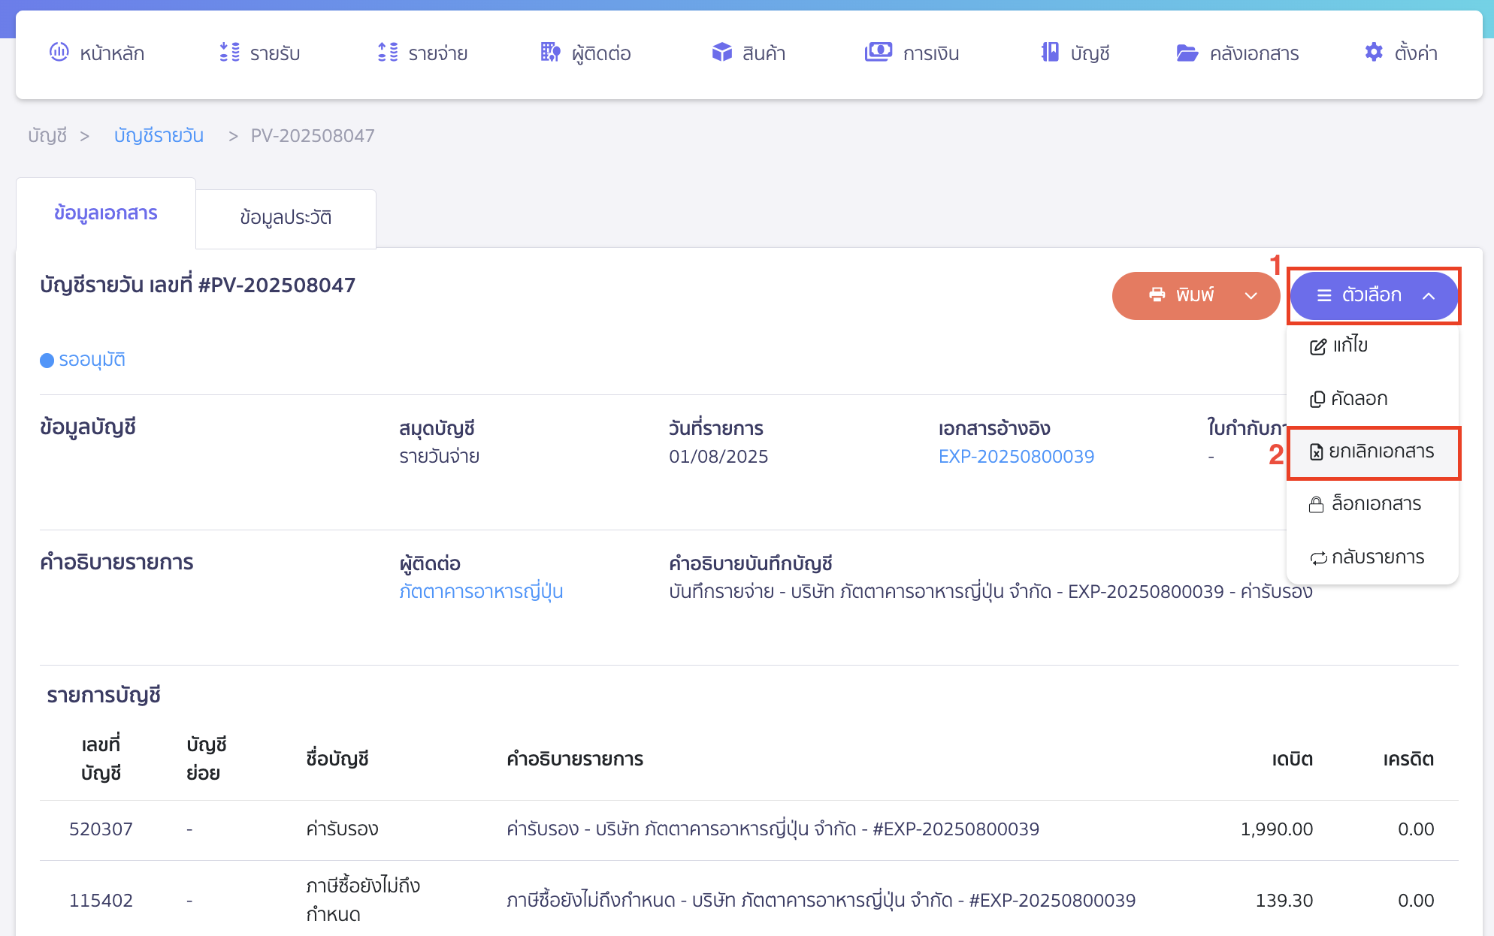Switch to the ข้อมูลประวัติ tab
This screenshot has width=1494, height=936.
point(285,219)
